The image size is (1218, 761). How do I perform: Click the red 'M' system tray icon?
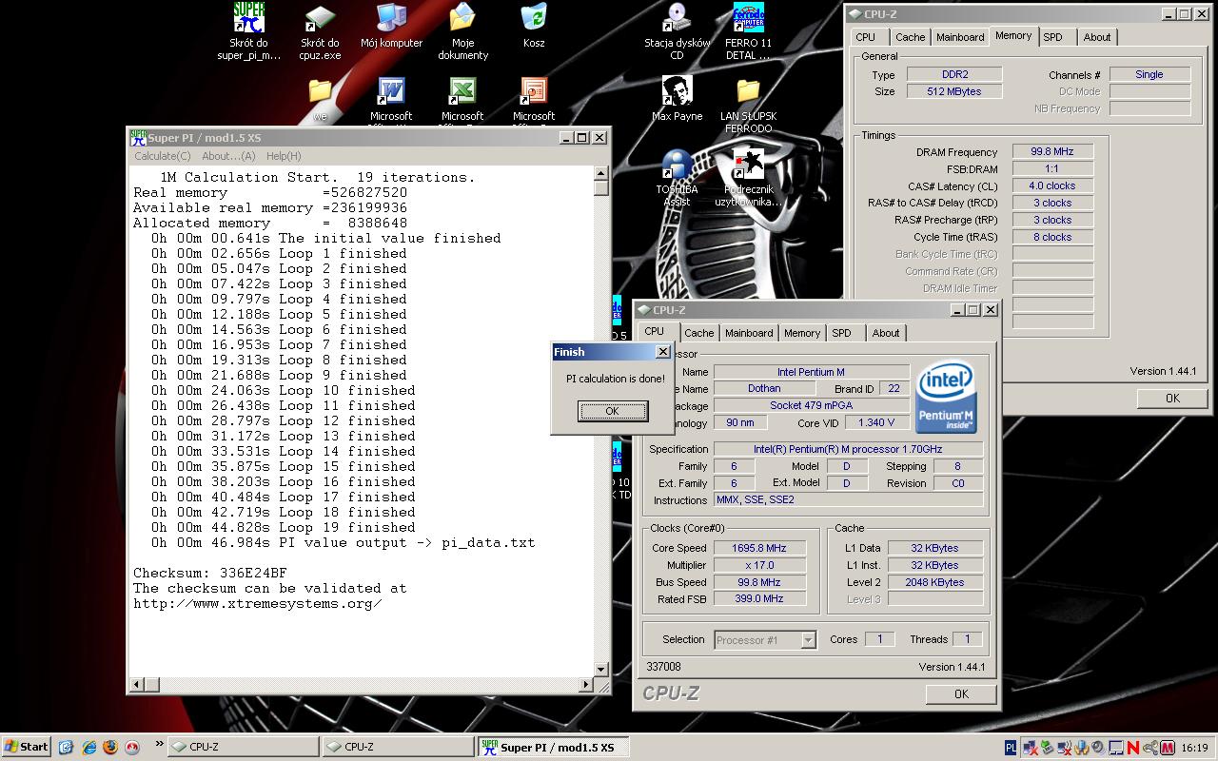tap(1167, 748)
